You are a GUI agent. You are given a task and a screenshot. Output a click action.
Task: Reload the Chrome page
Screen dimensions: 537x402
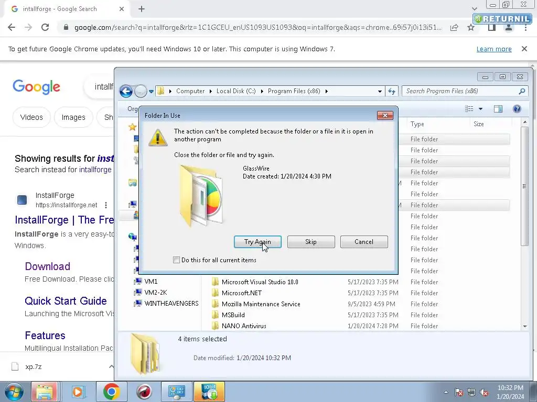click(45, 27)
